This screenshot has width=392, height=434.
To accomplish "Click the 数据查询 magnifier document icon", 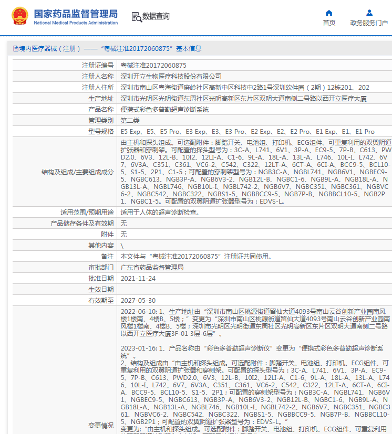I will [x=136, y=16].
